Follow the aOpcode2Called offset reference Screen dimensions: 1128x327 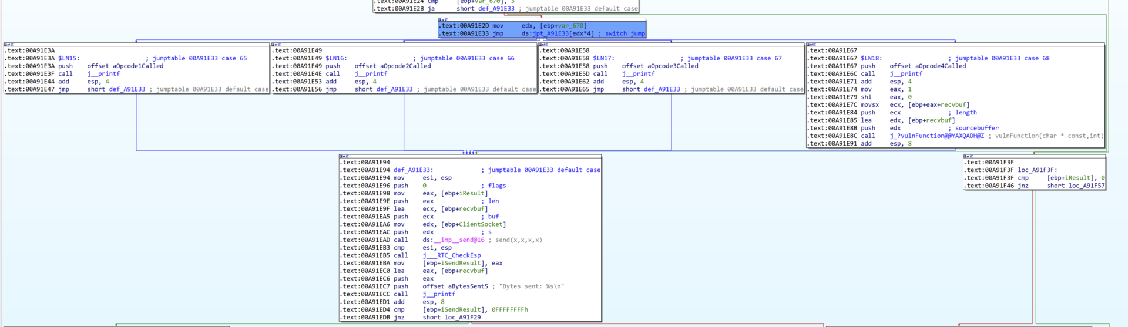click(x=392, y=66)
